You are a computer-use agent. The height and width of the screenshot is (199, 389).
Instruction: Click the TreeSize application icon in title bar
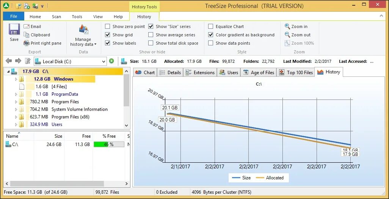(7, 6)
